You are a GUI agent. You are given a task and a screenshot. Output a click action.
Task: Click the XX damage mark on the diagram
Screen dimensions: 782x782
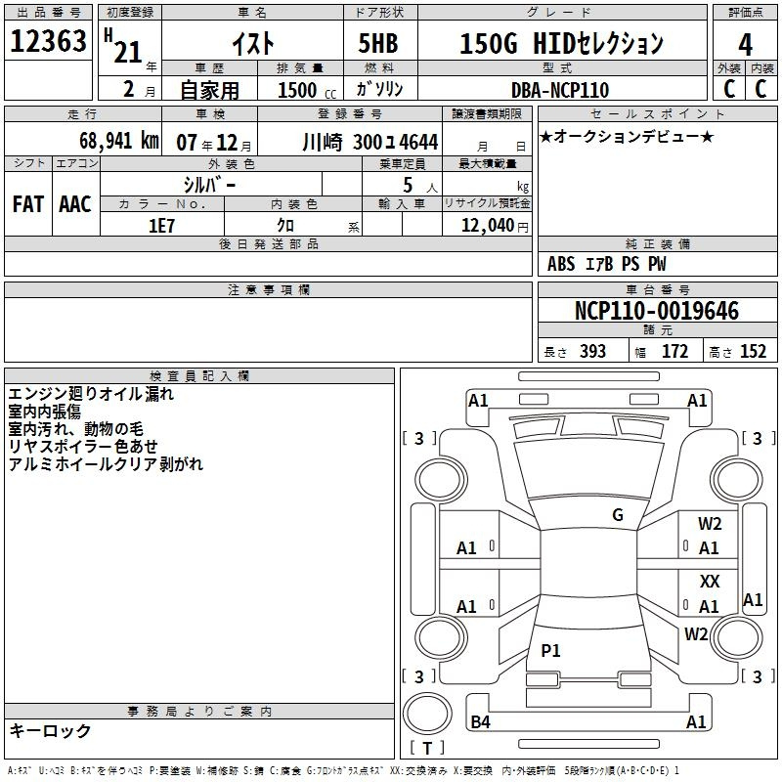710,582
